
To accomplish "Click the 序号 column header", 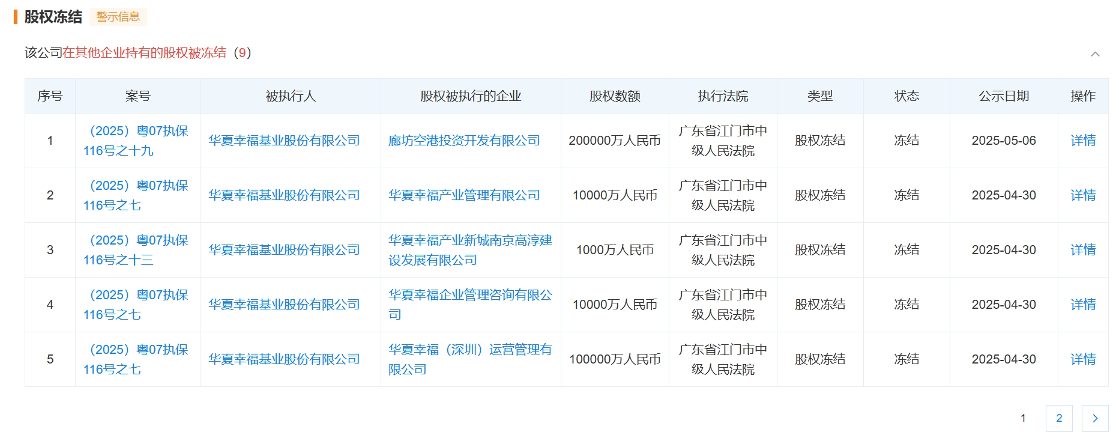I will (x=50, y=96).
